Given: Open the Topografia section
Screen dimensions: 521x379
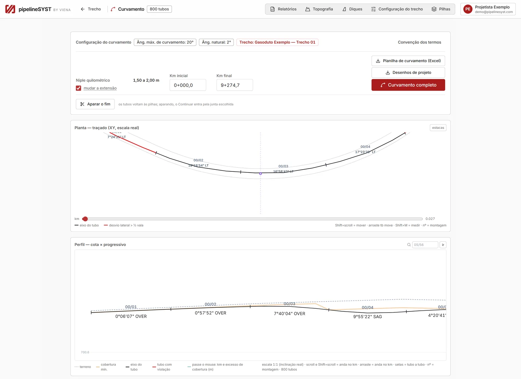Looking at the screenshot, I should coord(319,9).
